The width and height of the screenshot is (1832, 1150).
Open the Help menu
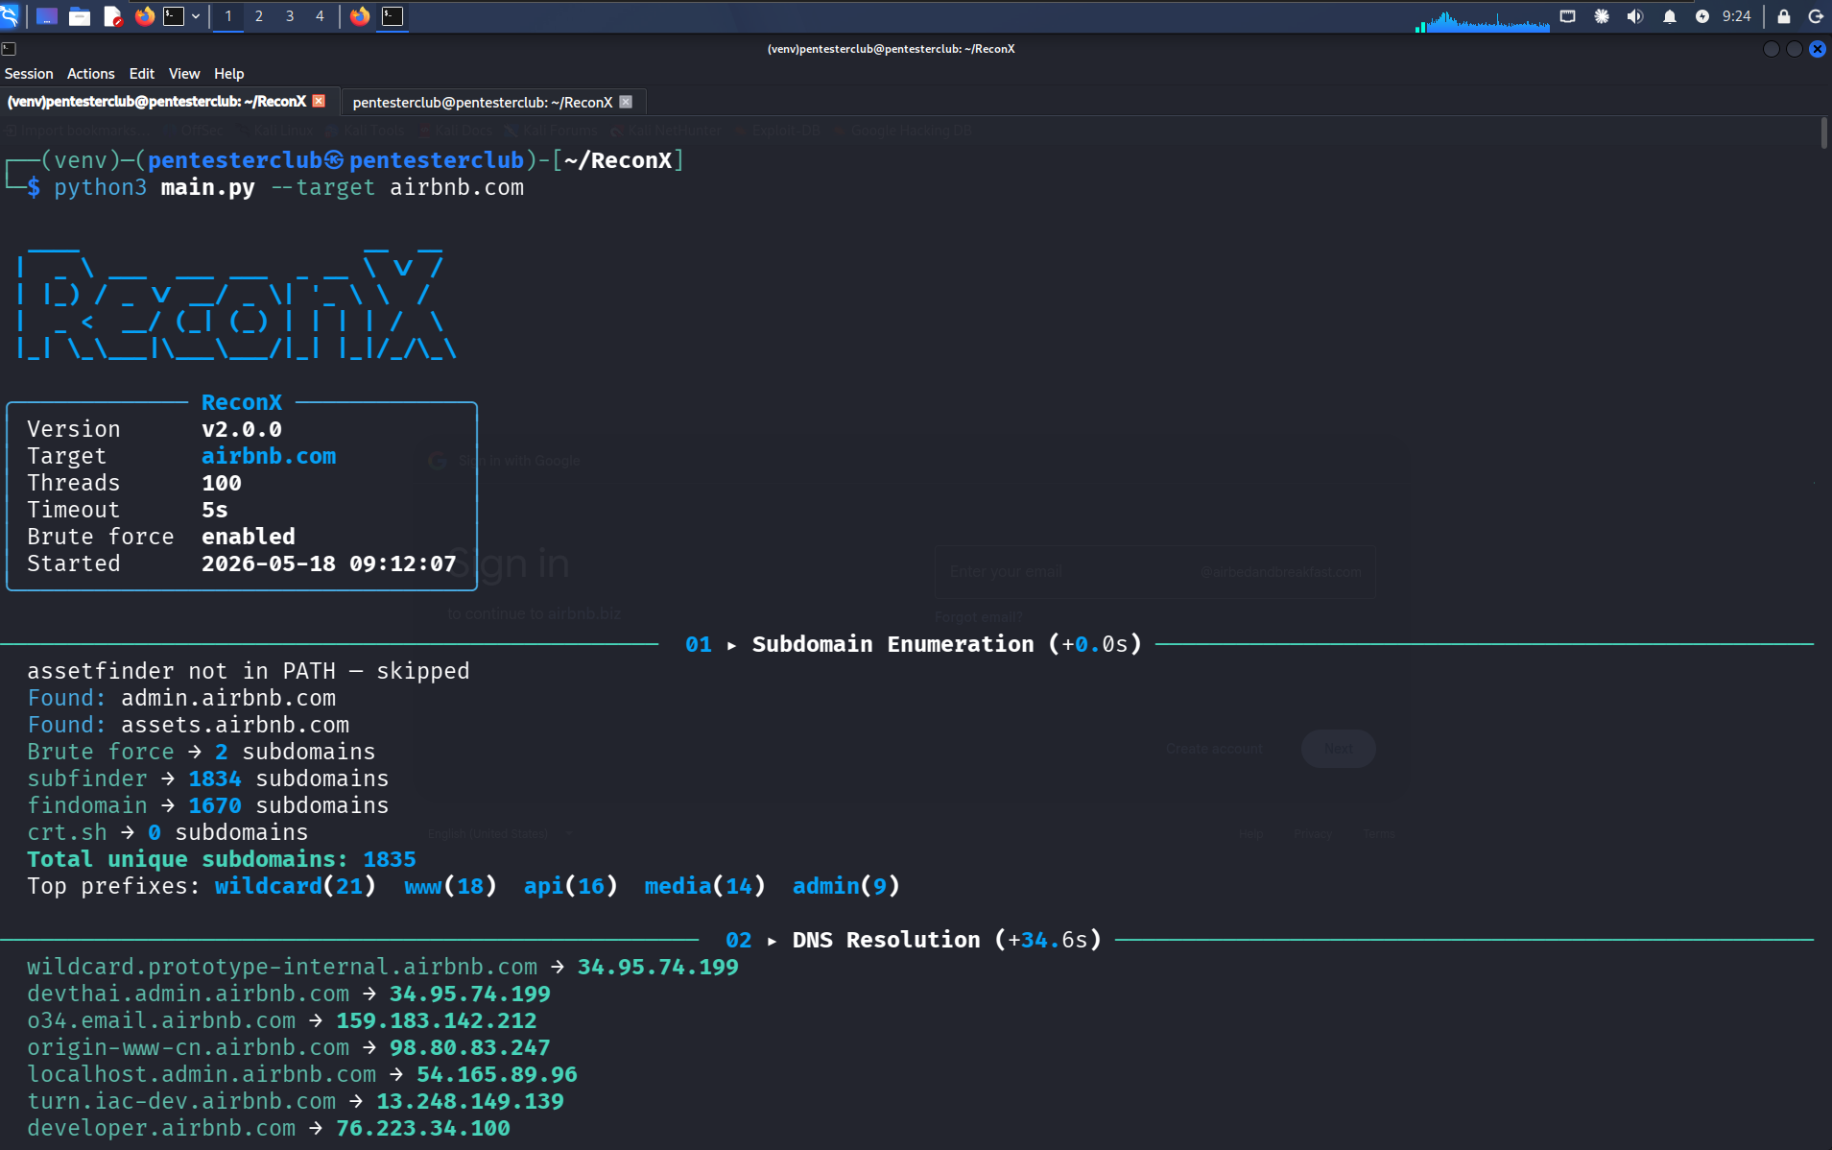228,74
